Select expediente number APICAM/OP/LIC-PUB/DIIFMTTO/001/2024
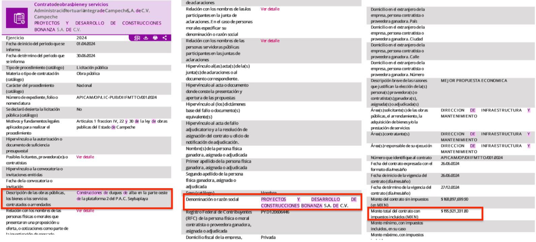 pyautogui.click(x=117, y=97)
